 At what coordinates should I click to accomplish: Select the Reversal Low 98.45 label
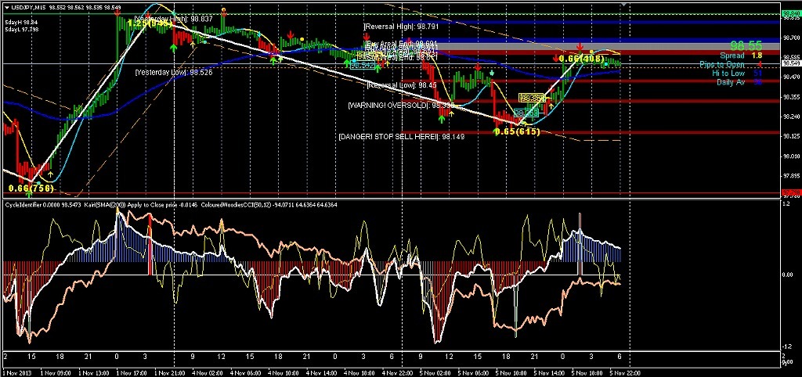click(x=402, y=85)
